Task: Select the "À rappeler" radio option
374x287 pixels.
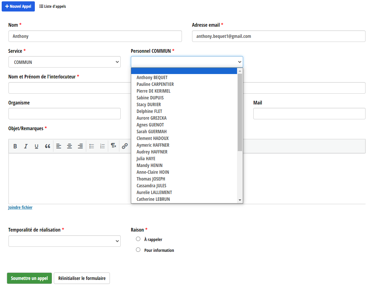Action: (x=138, y=239)
